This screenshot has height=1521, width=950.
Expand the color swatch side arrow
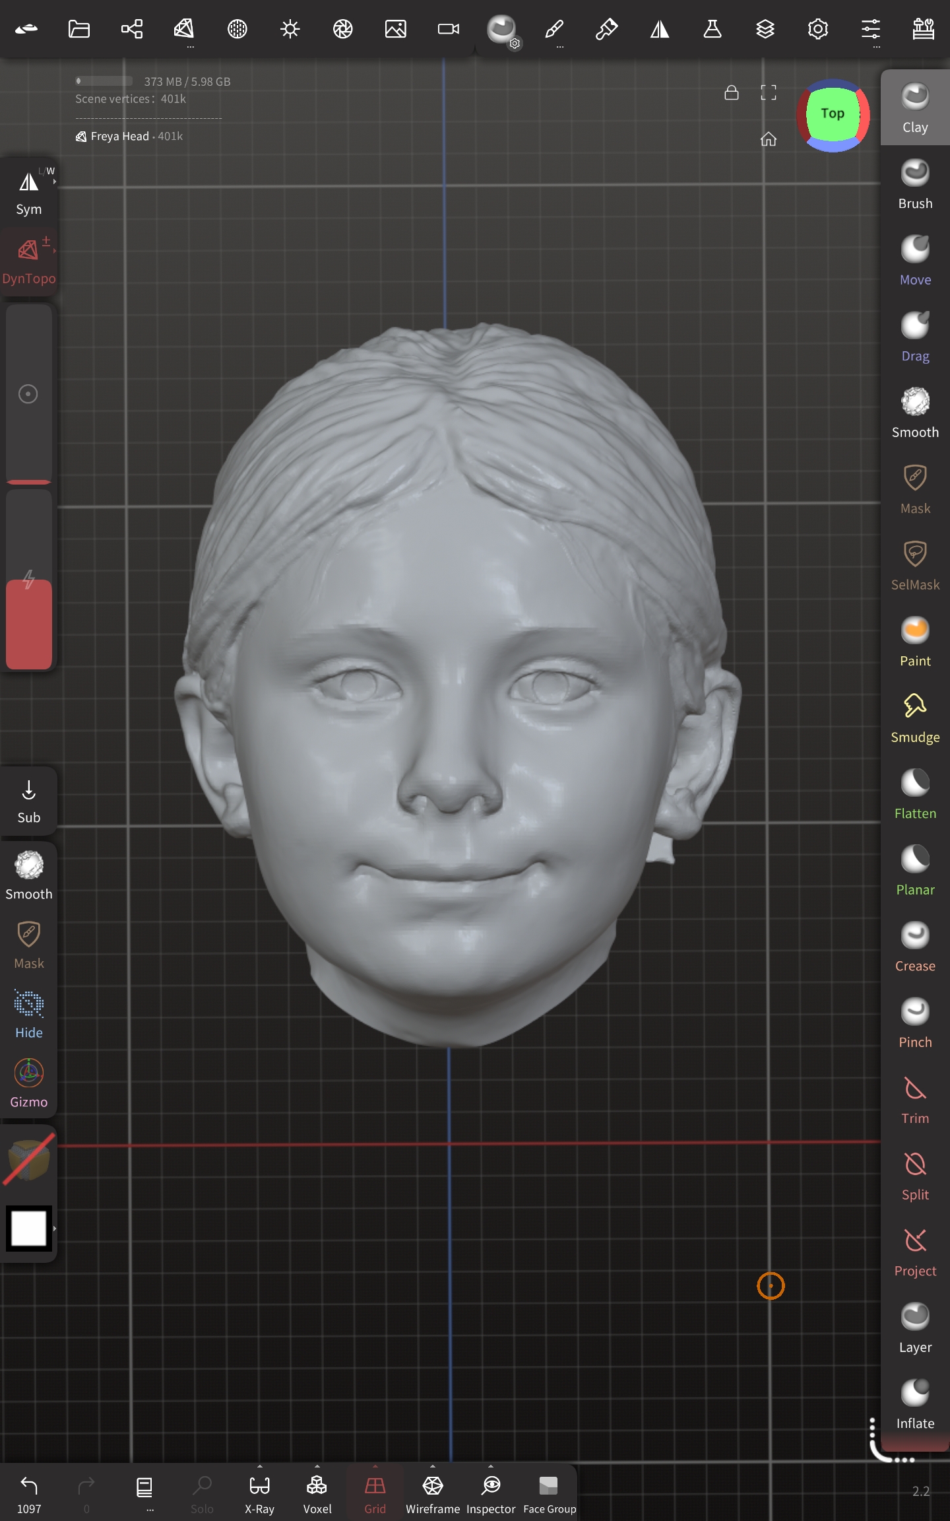point(54,1229)
